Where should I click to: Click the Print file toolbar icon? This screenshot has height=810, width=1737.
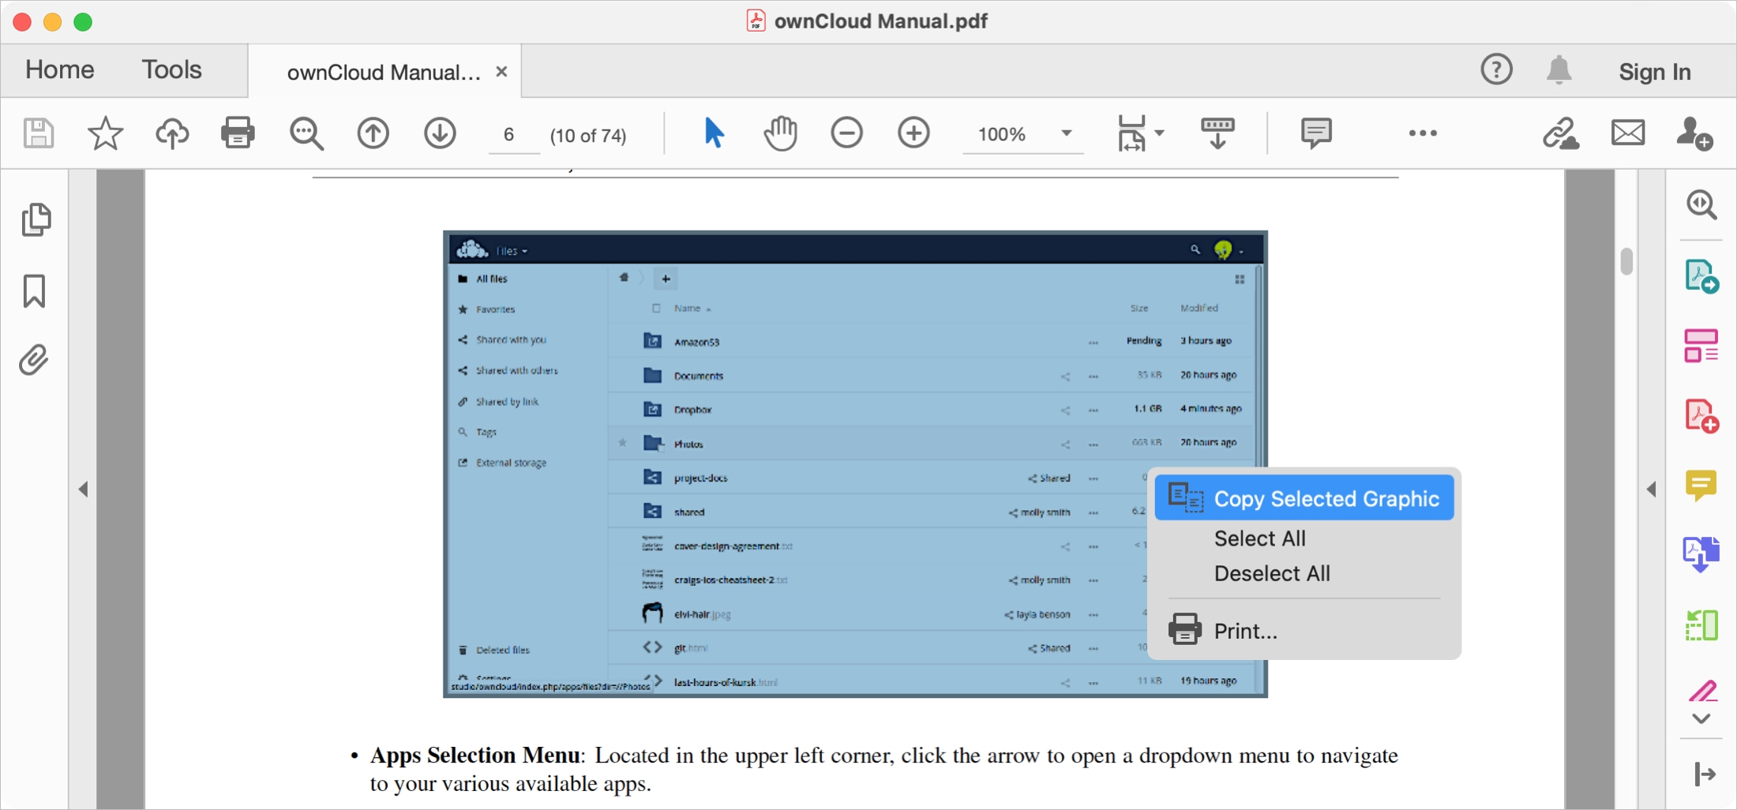pyautogui.click(x=238, y=133)
